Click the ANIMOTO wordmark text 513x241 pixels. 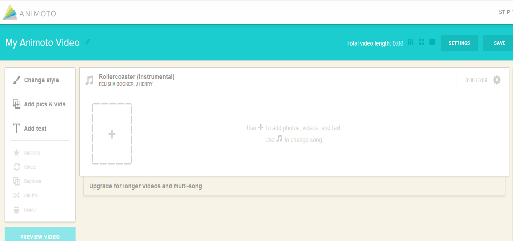[38, 14]
